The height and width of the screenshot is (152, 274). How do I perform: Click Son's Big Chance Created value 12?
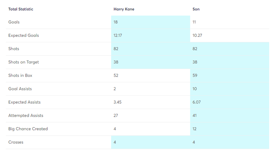(195, 129)
